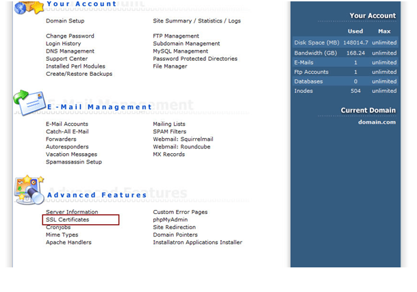The image size is (417, 292).
Task: Click the Current Domain title
Action: [x=368, y=110]
